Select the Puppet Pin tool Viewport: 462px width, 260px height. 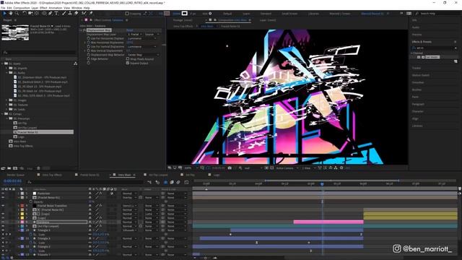tap(91, 13)
